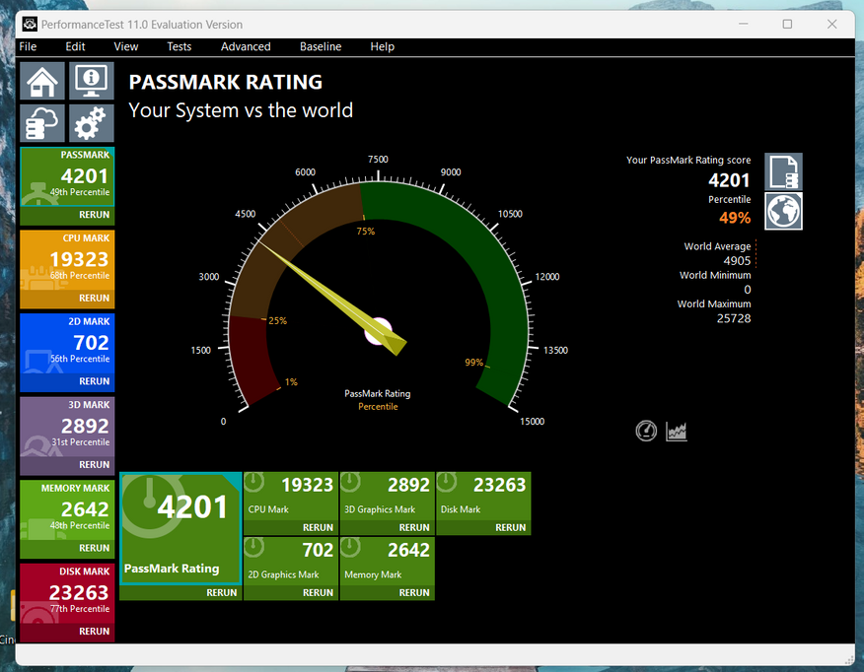
Task: Click the timer icon on 3D Graphics Mark tile
Action: pos(350,482)
